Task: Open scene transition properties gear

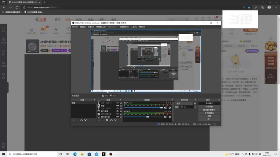Action: pos(195,103)
